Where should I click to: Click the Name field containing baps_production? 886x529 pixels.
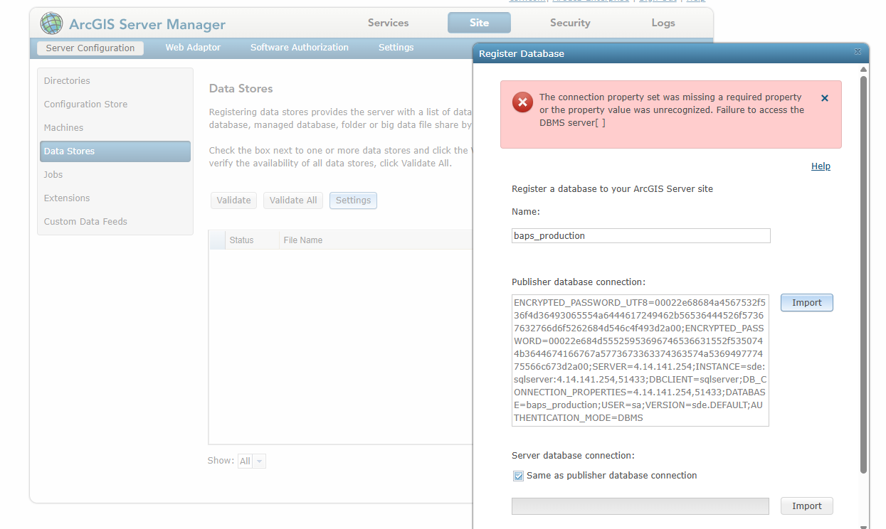[x=640, y=236]
